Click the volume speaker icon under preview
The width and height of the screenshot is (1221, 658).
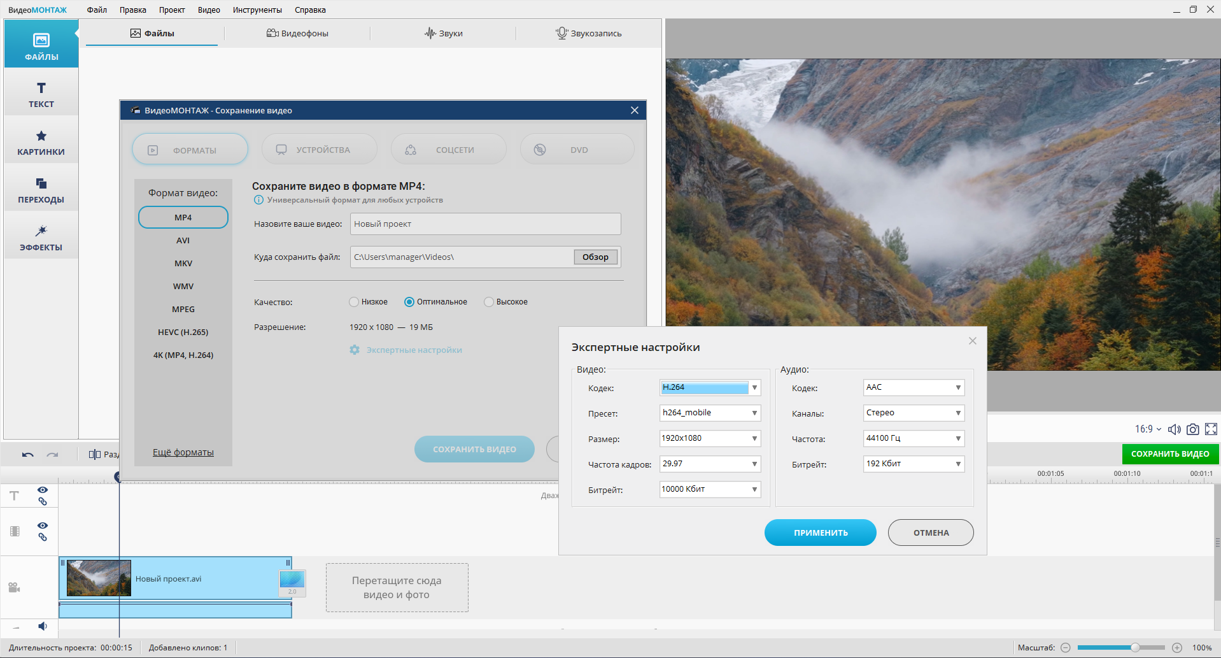(1175, 429)
